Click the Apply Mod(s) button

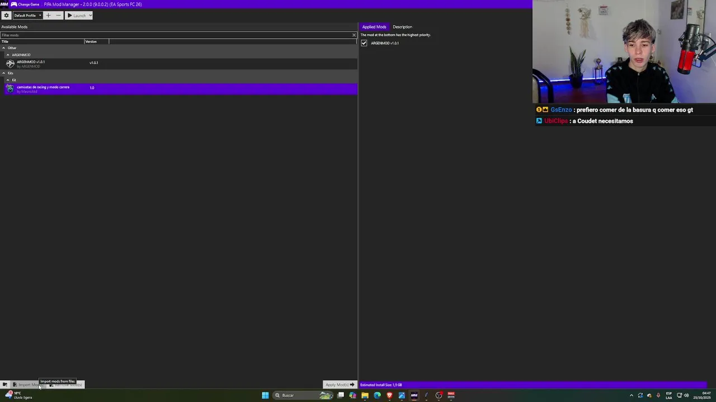point(340,385)
